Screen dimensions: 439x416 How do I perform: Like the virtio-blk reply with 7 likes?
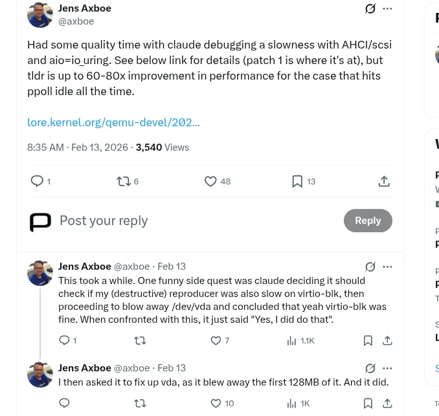point(216,340)
